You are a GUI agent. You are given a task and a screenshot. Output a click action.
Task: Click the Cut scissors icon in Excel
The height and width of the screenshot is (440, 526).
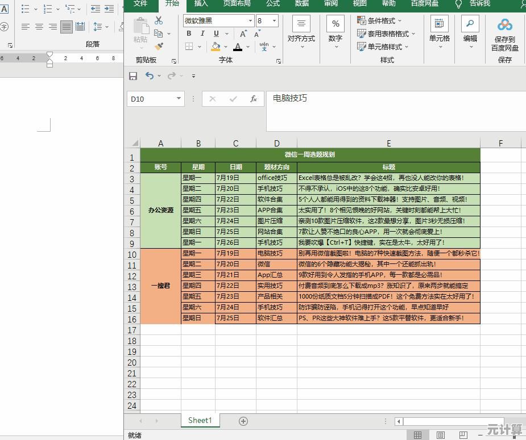(x=159, y=20)
